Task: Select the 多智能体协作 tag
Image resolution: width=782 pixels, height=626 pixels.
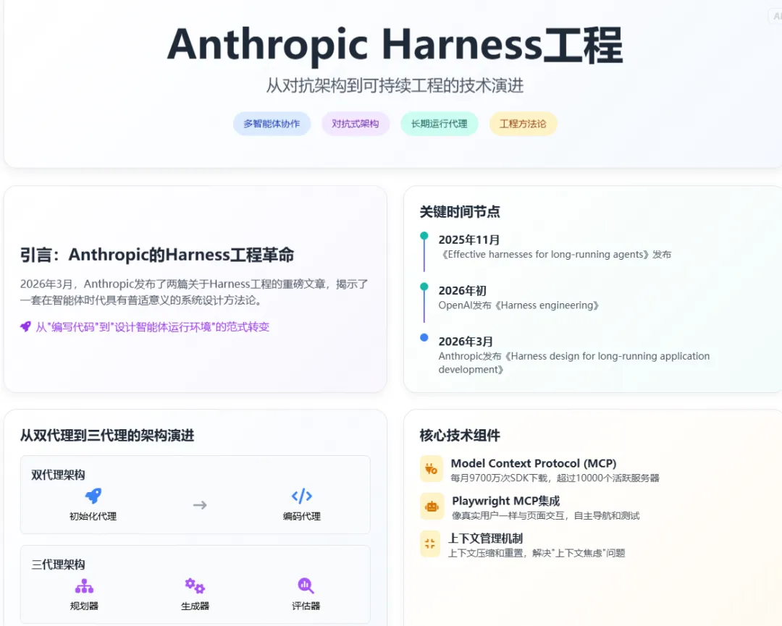Action: point(272,124)
